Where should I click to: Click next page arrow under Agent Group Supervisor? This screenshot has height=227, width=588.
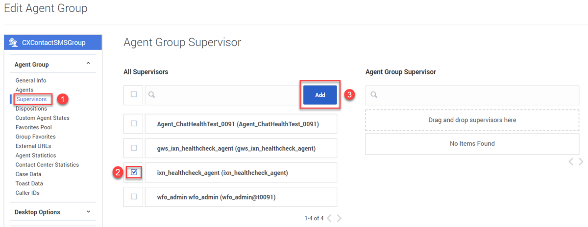(581, 161)
